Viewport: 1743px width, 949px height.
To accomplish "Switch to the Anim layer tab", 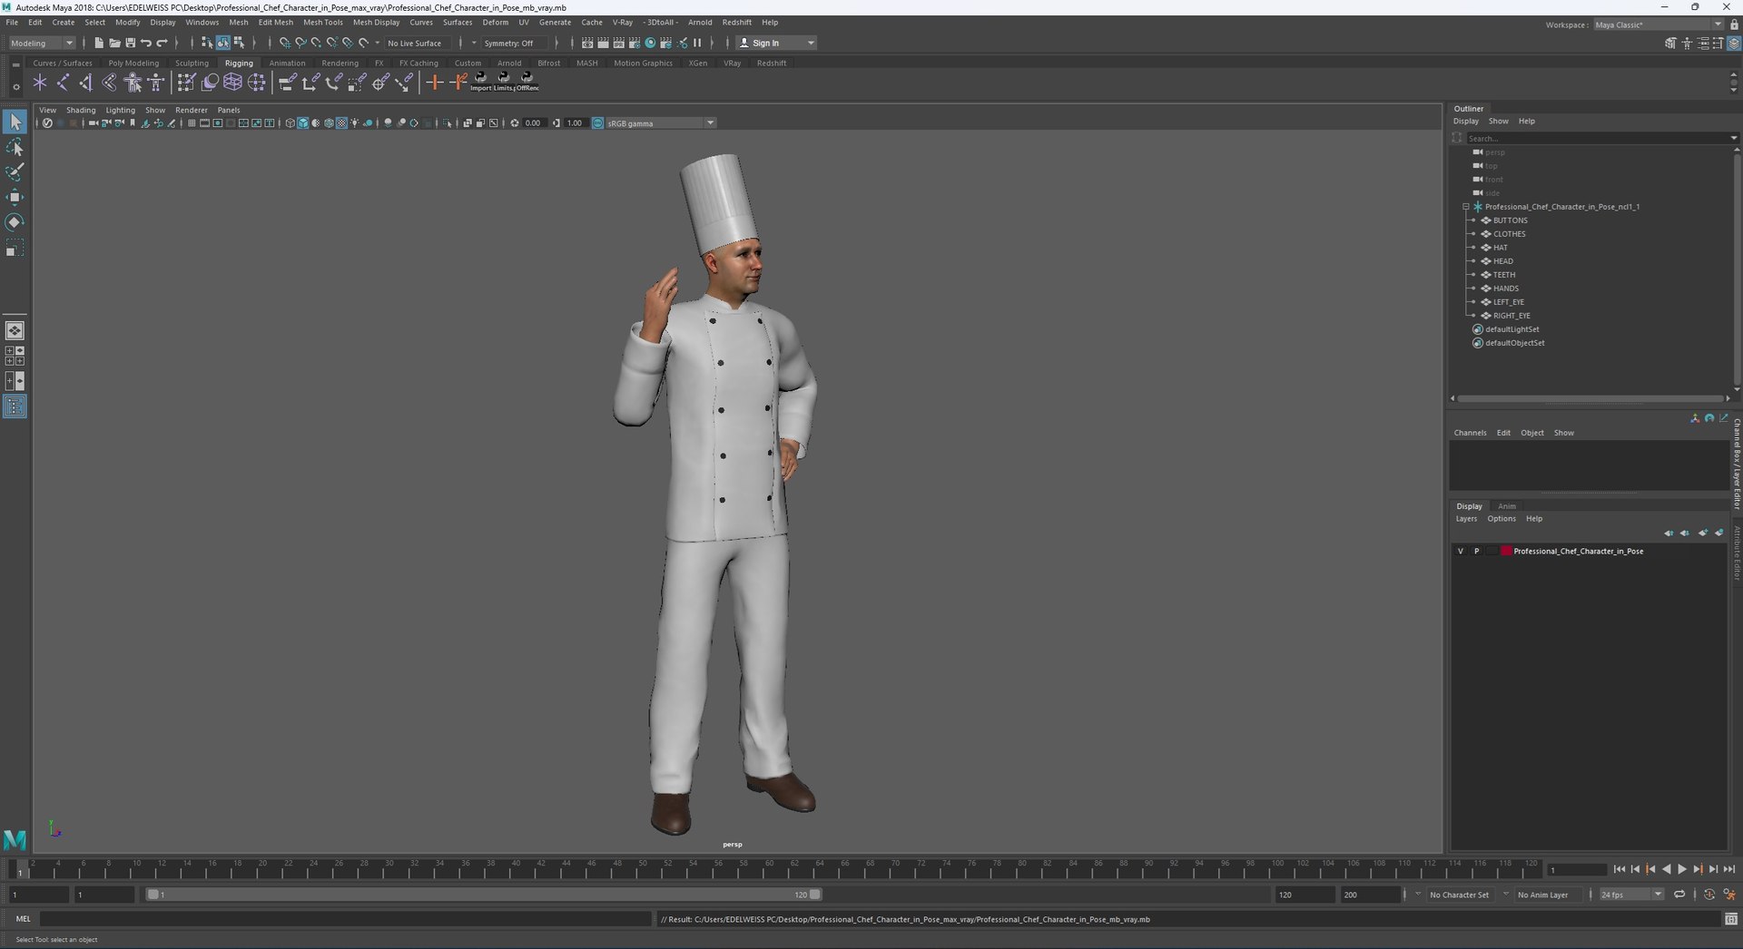I will [x=1507, y=506].
